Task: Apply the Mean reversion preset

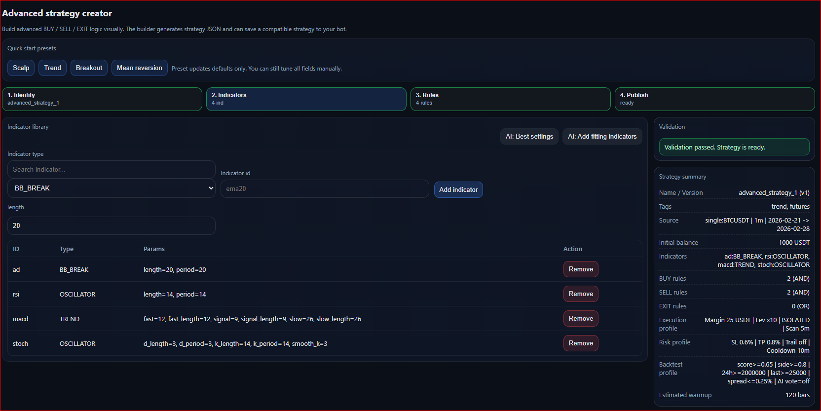Action: (x=139, y=68)
